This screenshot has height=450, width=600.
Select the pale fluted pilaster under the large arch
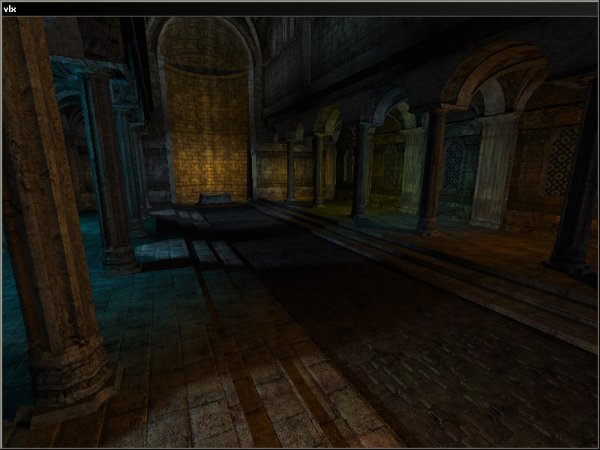point(493,171)
